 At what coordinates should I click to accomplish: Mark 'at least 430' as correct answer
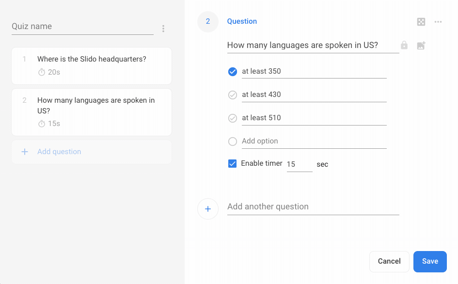[x=233, y=95]
